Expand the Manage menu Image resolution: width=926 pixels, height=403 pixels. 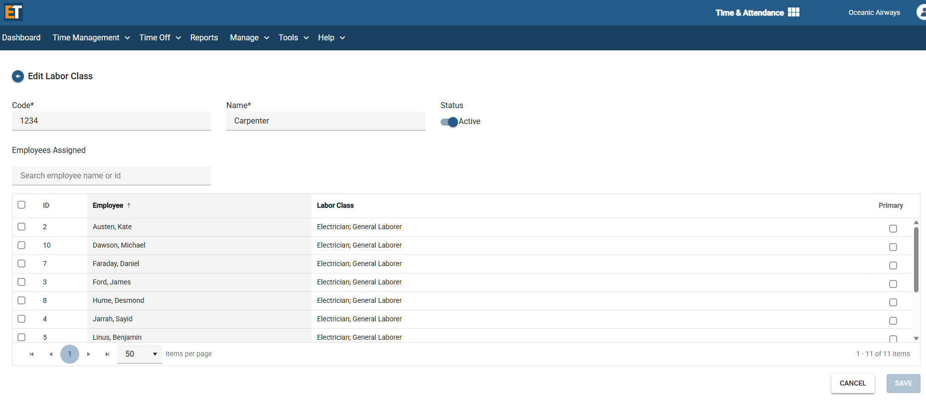(x=250, y=38)
